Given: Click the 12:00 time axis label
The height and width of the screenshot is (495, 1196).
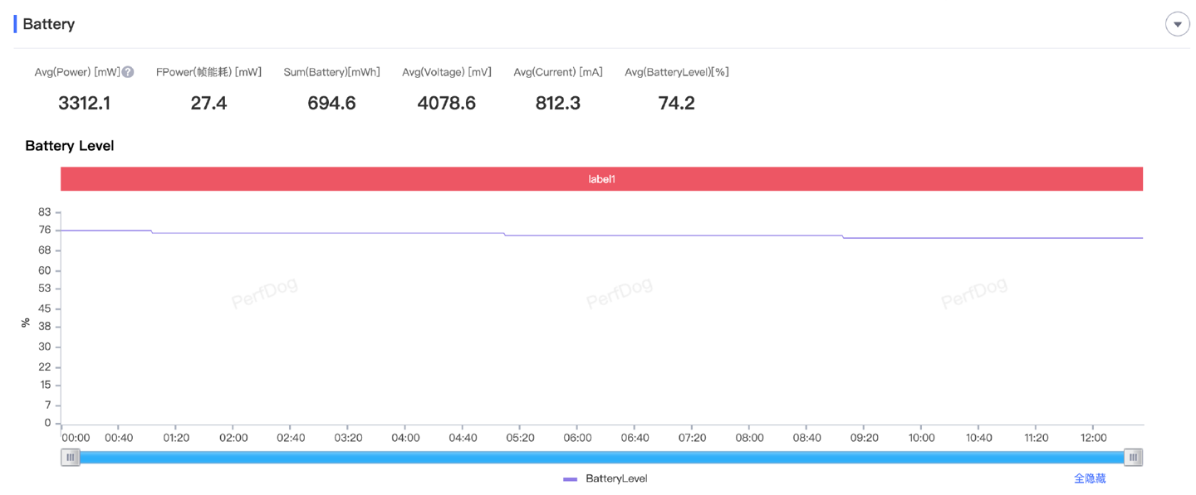Looking at the screenshot, I should tap(1093, 438).
